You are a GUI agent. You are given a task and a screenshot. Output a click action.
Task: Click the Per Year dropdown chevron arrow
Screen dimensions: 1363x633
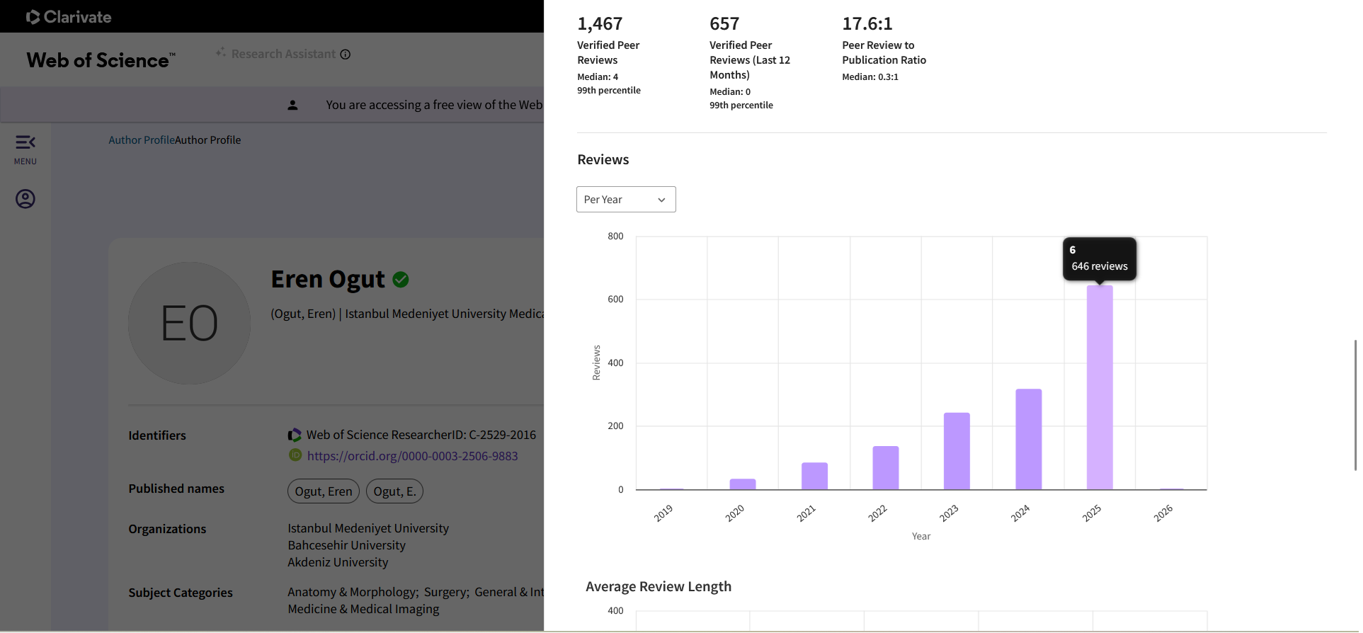click(x=661, y=200)
